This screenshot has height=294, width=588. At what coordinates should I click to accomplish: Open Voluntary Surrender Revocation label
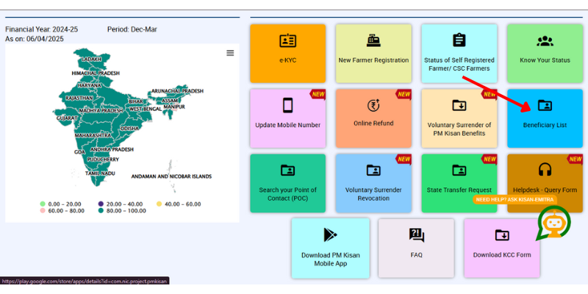click(373, 194)
